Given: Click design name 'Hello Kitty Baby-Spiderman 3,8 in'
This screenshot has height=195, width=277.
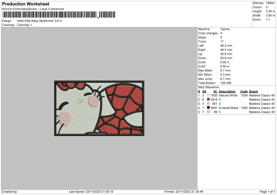Looking at the screenshot, I should (39, 21).
